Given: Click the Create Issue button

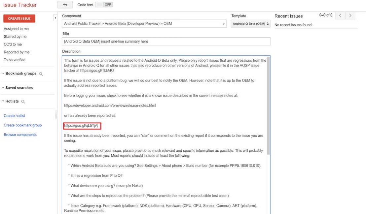Looking at the screenshot, I should click(x=19, y=18).
